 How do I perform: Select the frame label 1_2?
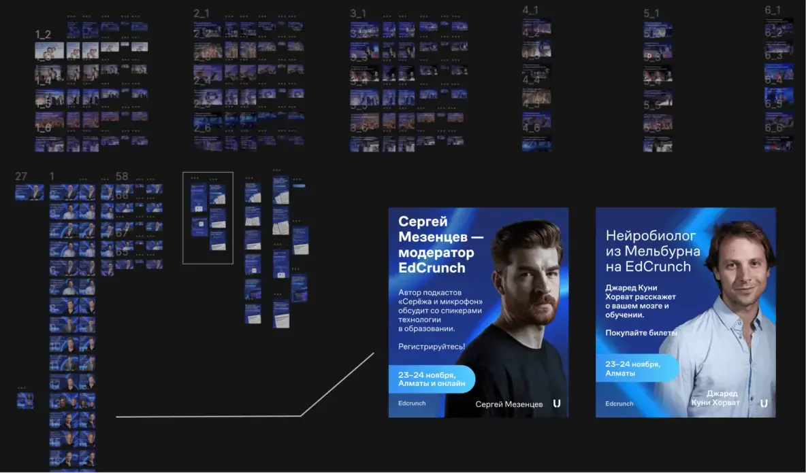click(x=43, y=35)
